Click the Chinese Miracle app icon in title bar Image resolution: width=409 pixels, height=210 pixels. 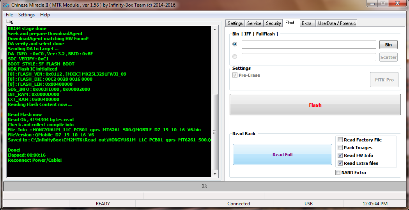point(6,5)
